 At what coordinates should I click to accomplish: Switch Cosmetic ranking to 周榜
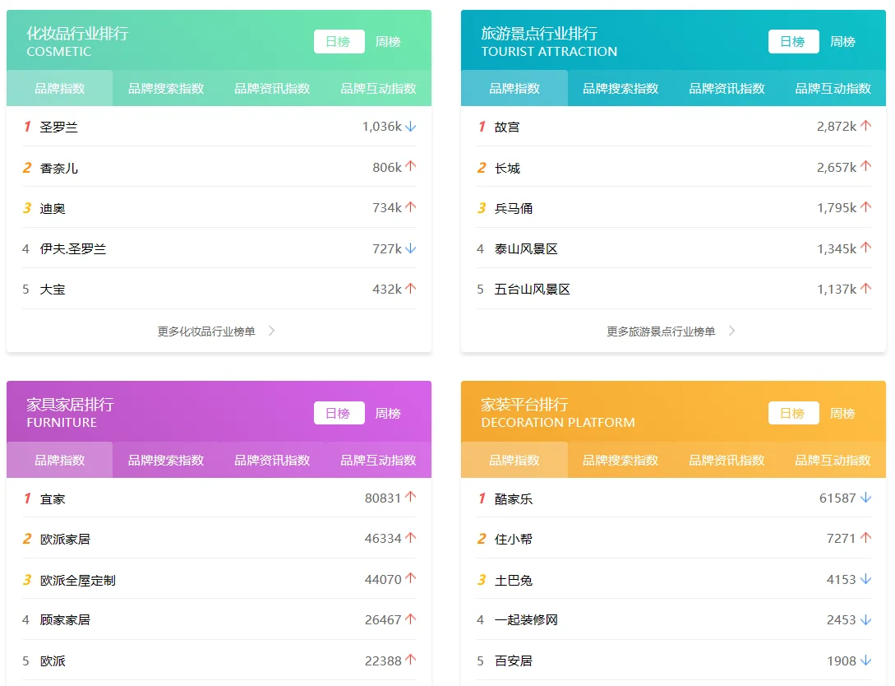click(x=388, y=42)
